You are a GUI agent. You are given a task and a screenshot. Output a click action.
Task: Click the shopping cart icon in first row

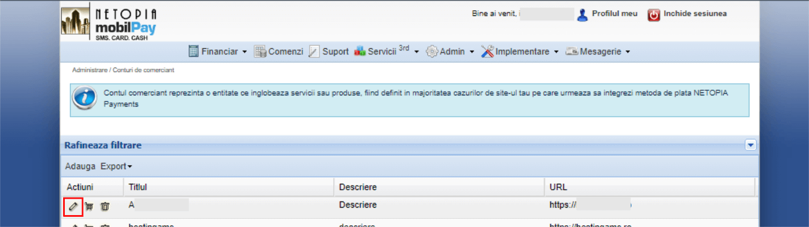pos(89,207)
